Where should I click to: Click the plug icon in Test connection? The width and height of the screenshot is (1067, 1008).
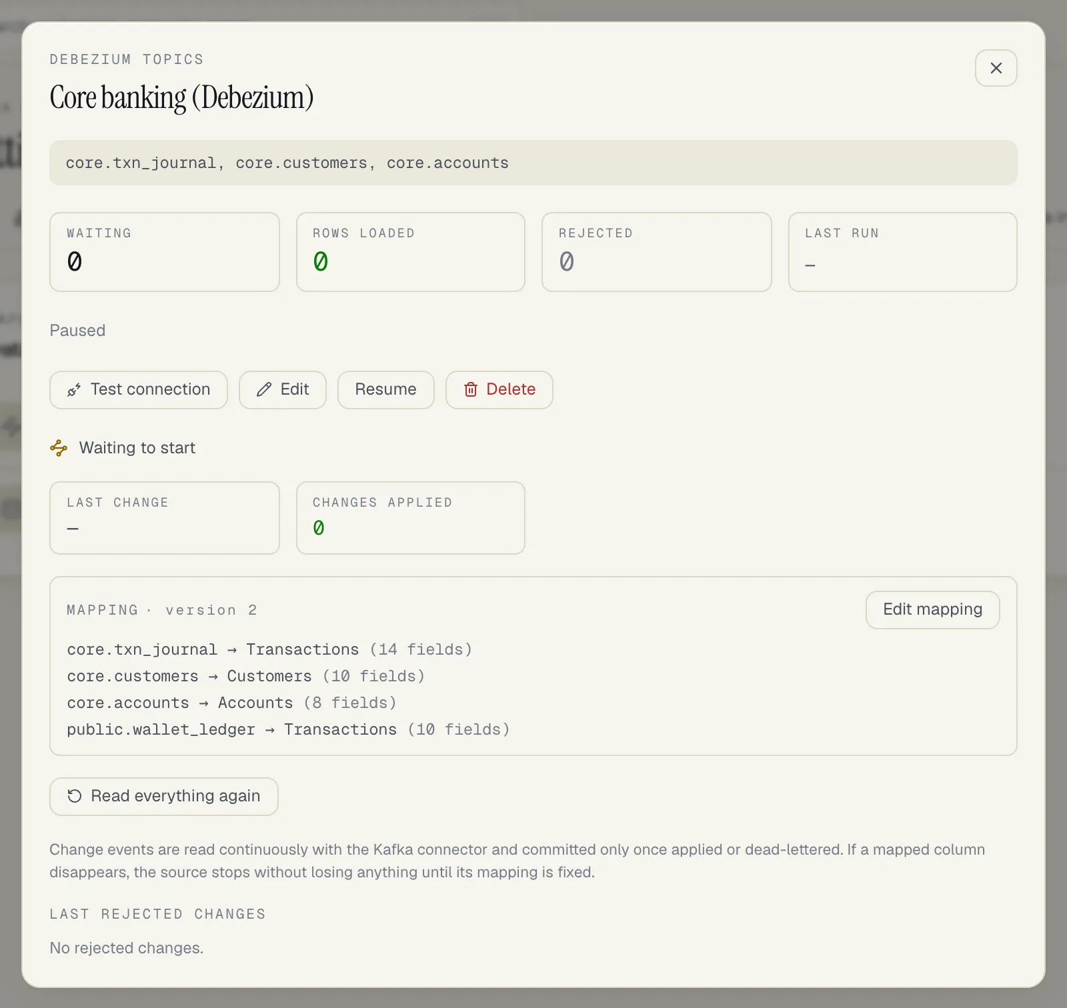coord(74,390)
